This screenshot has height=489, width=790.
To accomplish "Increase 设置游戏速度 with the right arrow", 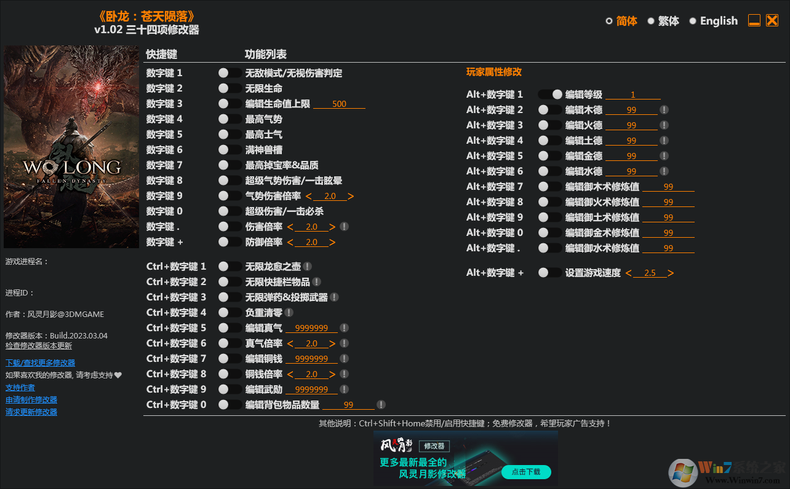I will [671, 272].
